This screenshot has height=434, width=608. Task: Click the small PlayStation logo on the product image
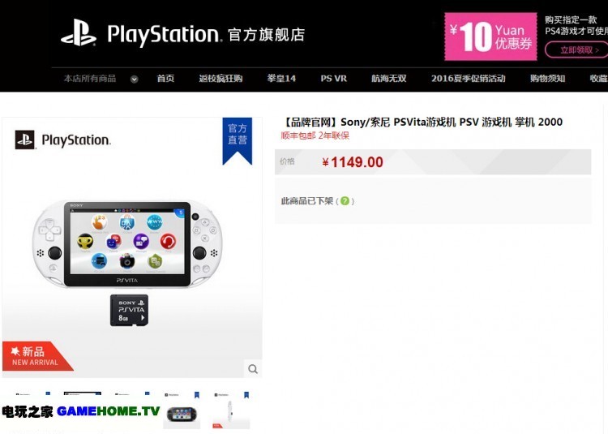click(62, 140)
